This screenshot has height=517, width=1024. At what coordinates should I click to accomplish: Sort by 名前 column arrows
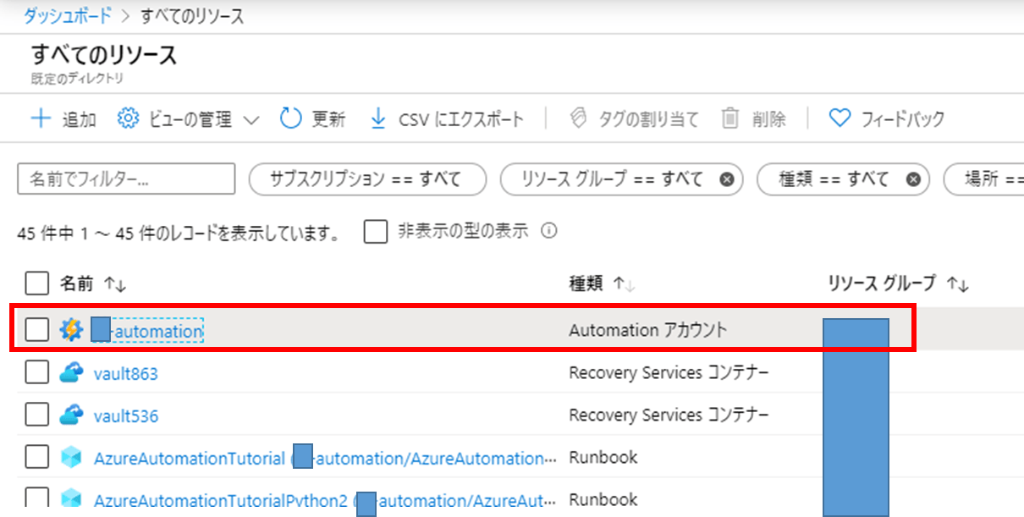[x=114, y=283]
